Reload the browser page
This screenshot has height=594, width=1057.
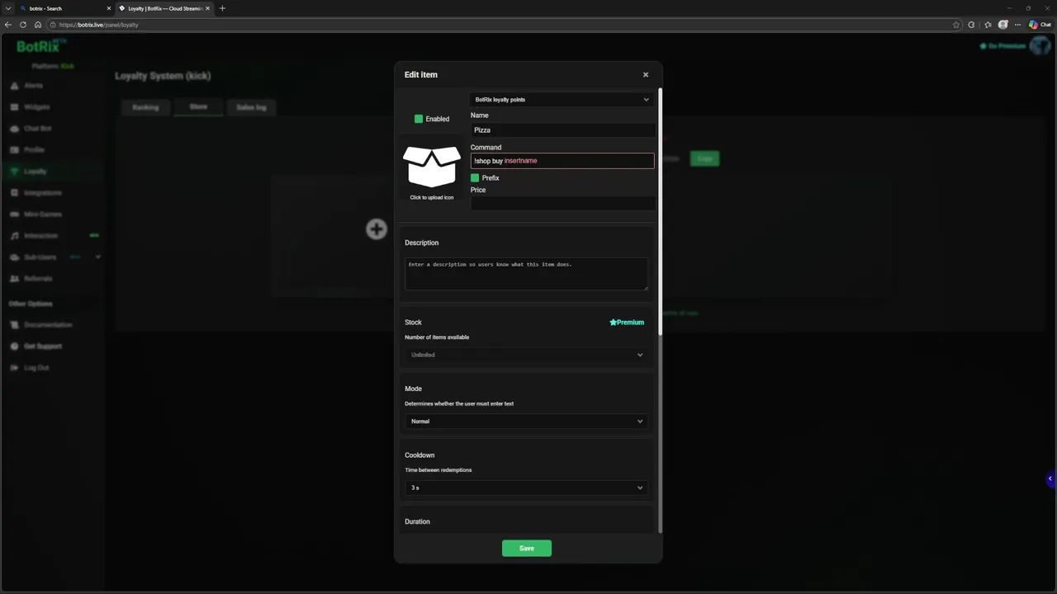click(x=23, y=25)
